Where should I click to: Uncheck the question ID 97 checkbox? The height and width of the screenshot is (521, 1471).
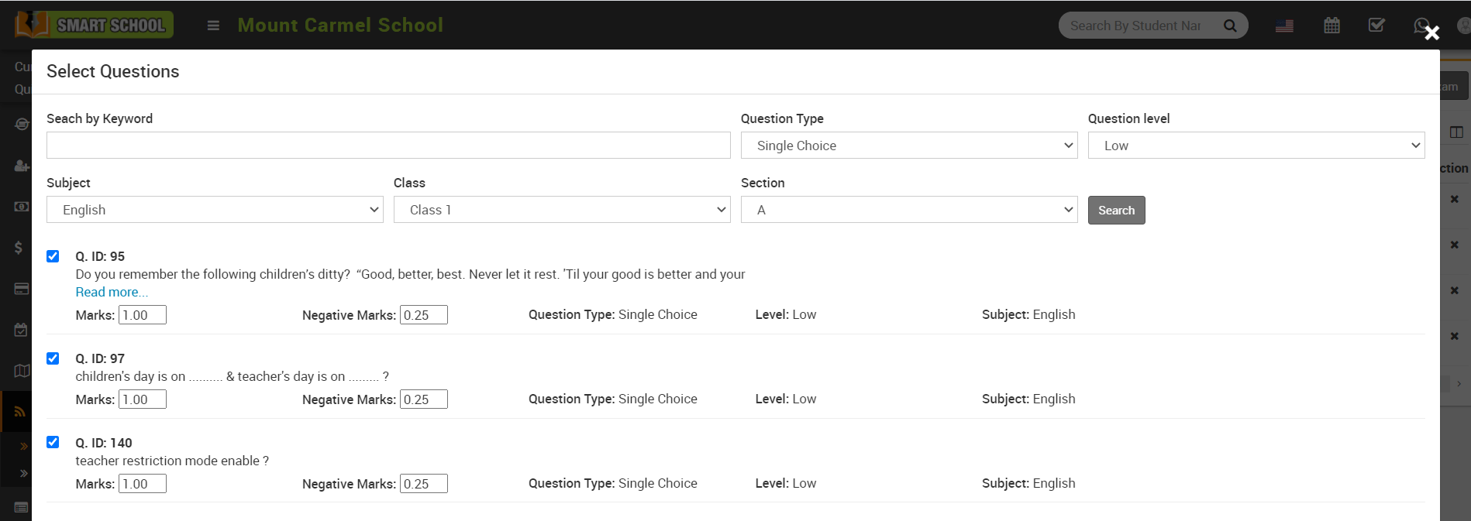tap(53, 358)
